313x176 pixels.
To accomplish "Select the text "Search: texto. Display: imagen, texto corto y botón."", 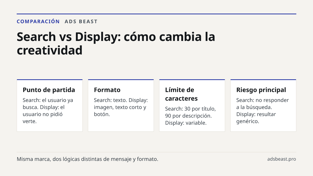I will tap(121, 107).
